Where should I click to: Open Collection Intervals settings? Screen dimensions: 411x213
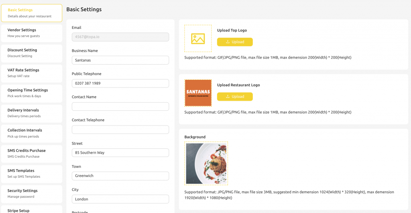coord(31,133)
